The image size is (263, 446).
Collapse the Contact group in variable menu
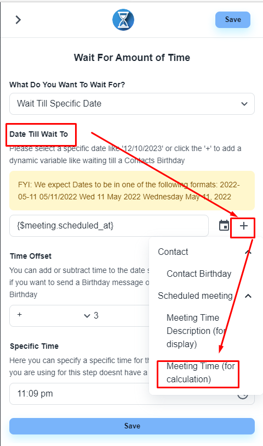coord(248,252)
